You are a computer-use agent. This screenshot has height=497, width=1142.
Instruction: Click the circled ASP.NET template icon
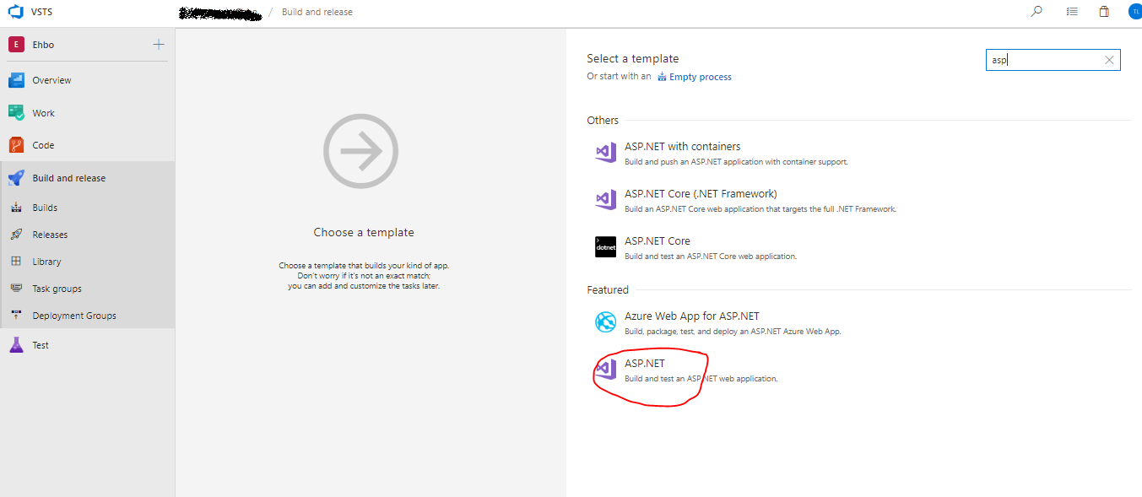click(x=605, y=370)
